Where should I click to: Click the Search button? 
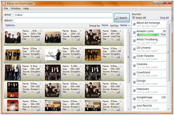[x=122, y=18]
